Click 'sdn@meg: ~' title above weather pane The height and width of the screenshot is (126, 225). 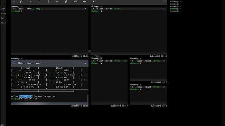coord(17,58)
